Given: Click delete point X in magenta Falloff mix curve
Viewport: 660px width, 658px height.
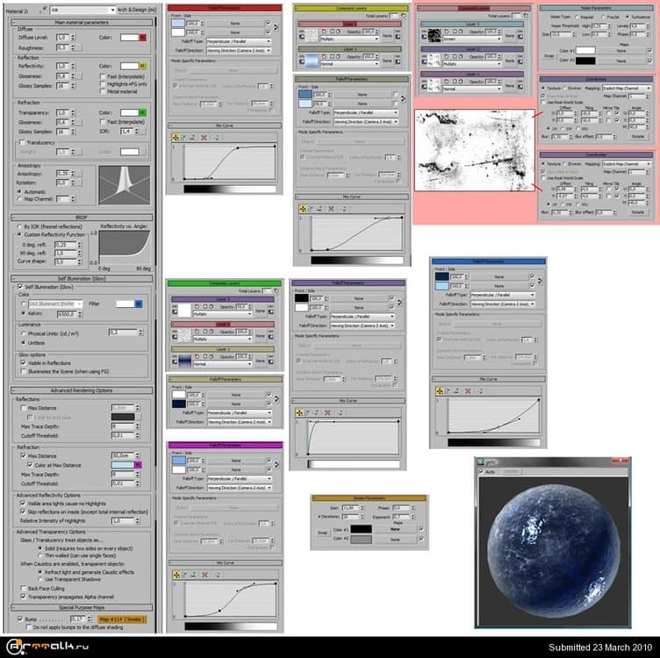Looking at the screenshot, I should coord(204,575).
